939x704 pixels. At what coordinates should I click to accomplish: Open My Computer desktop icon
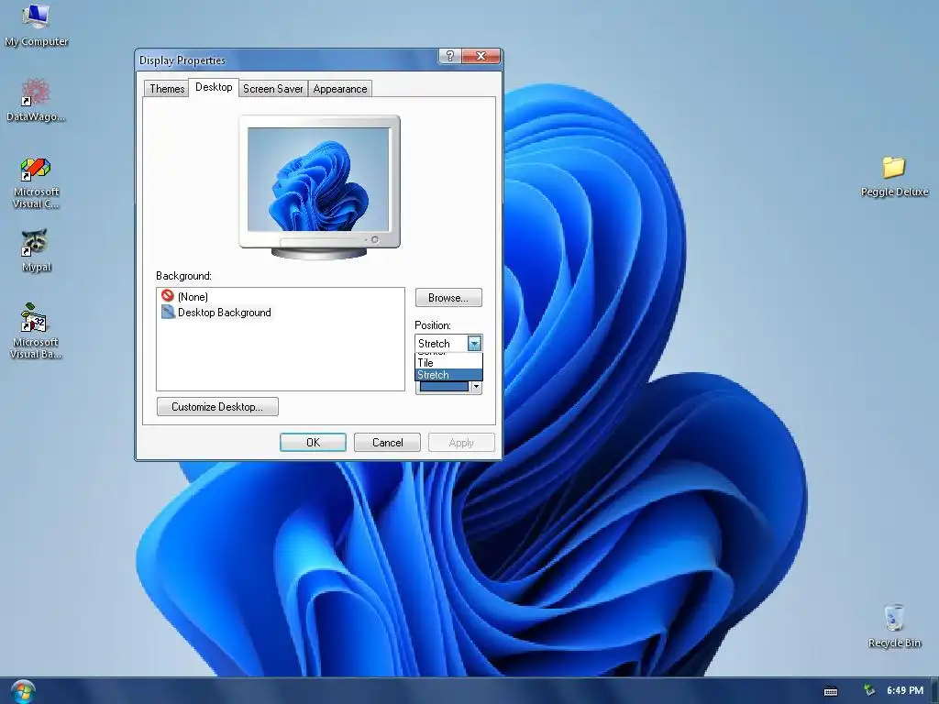36,24
